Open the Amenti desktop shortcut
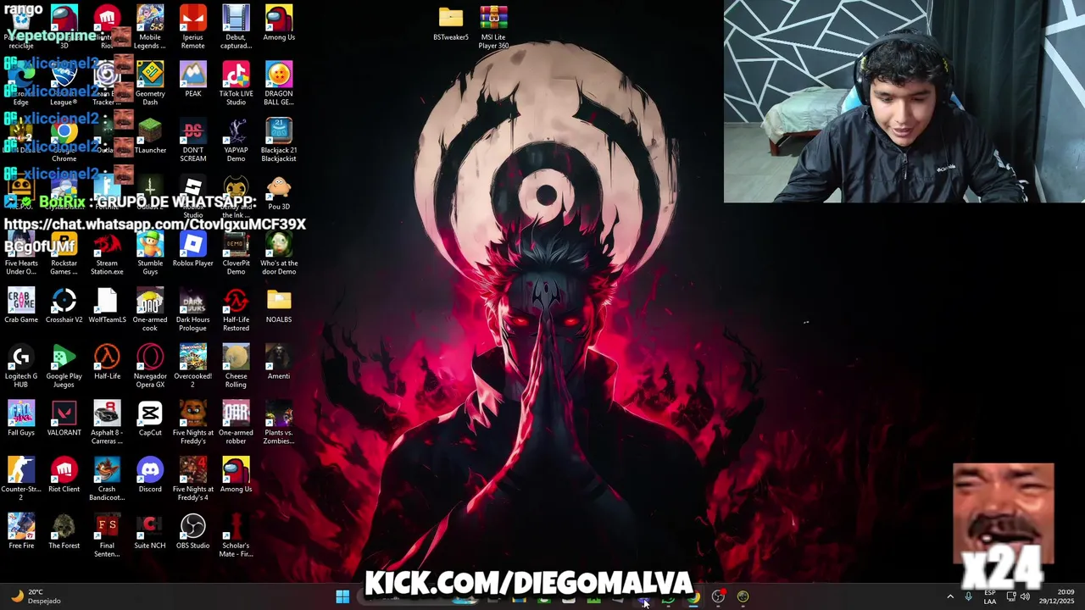Image resolution: width=1085 pixels, height=610 pixels. (x=279, y=362)
